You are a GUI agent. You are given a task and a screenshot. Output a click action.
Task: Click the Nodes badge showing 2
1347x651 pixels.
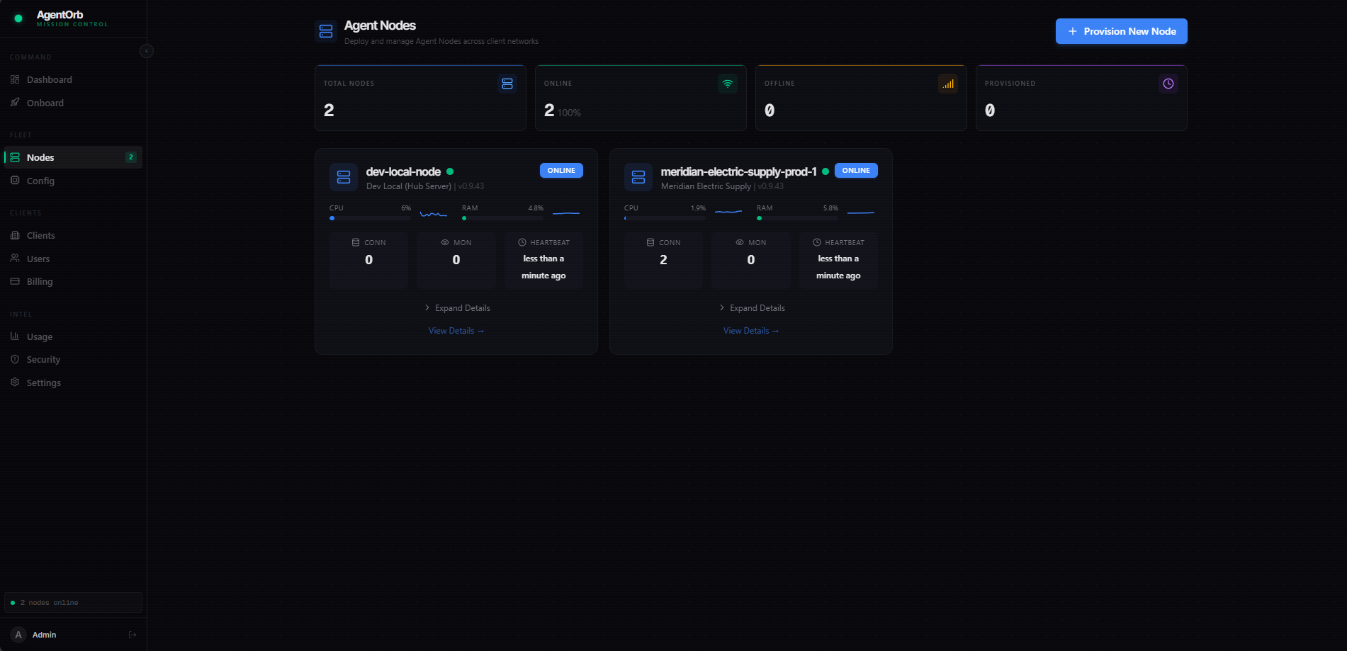click(130, 157)
